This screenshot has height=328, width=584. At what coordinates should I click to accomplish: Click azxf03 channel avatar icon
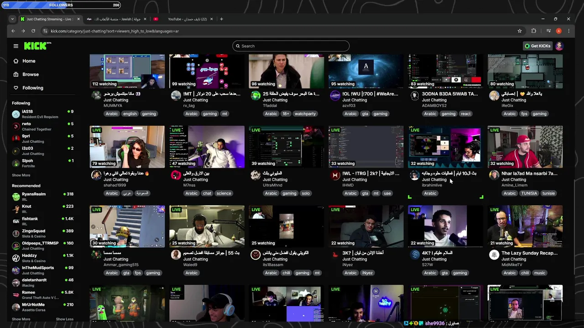[335, 96]
